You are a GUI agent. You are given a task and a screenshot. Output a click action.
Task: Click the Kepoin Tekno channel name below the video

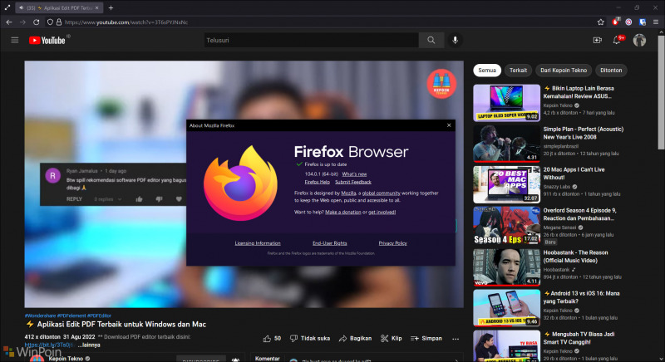66,358
